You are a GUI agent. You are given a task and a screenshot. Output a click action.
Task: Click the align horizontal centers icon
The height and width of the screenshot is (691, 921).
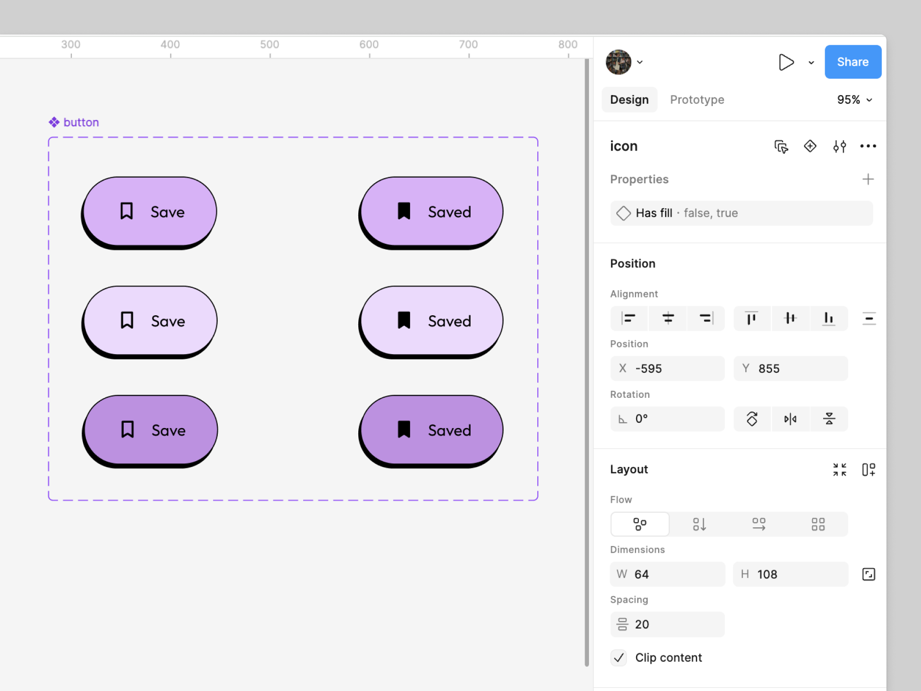point(668,318)
